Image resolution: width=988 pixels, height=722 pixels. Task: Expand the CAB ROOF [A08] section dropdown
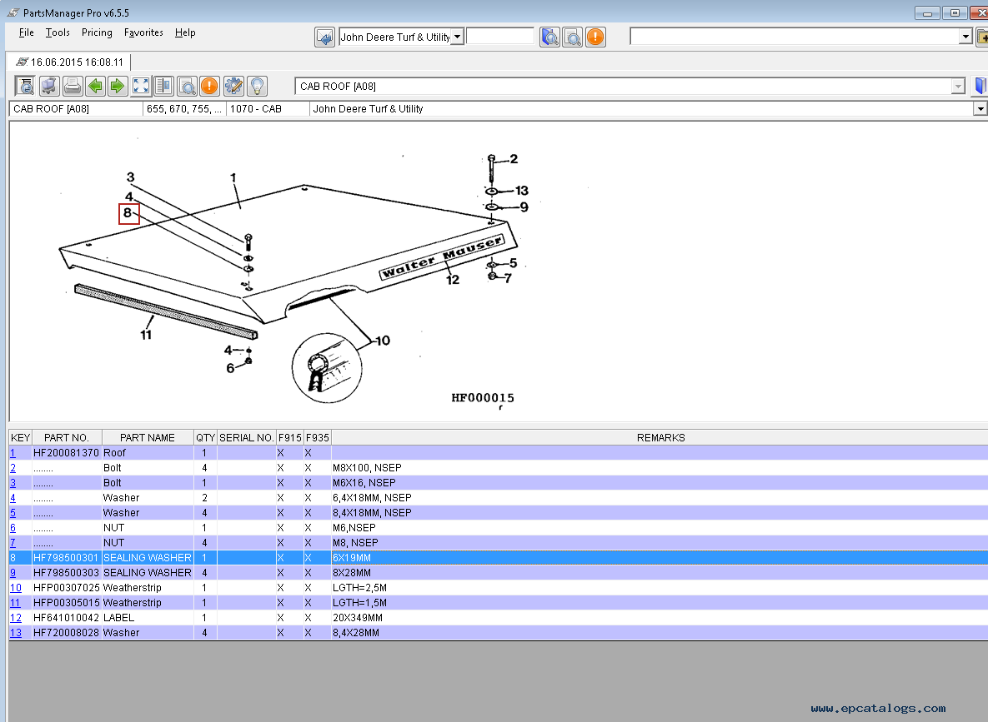pyautogui.click(x=958, y=87)
